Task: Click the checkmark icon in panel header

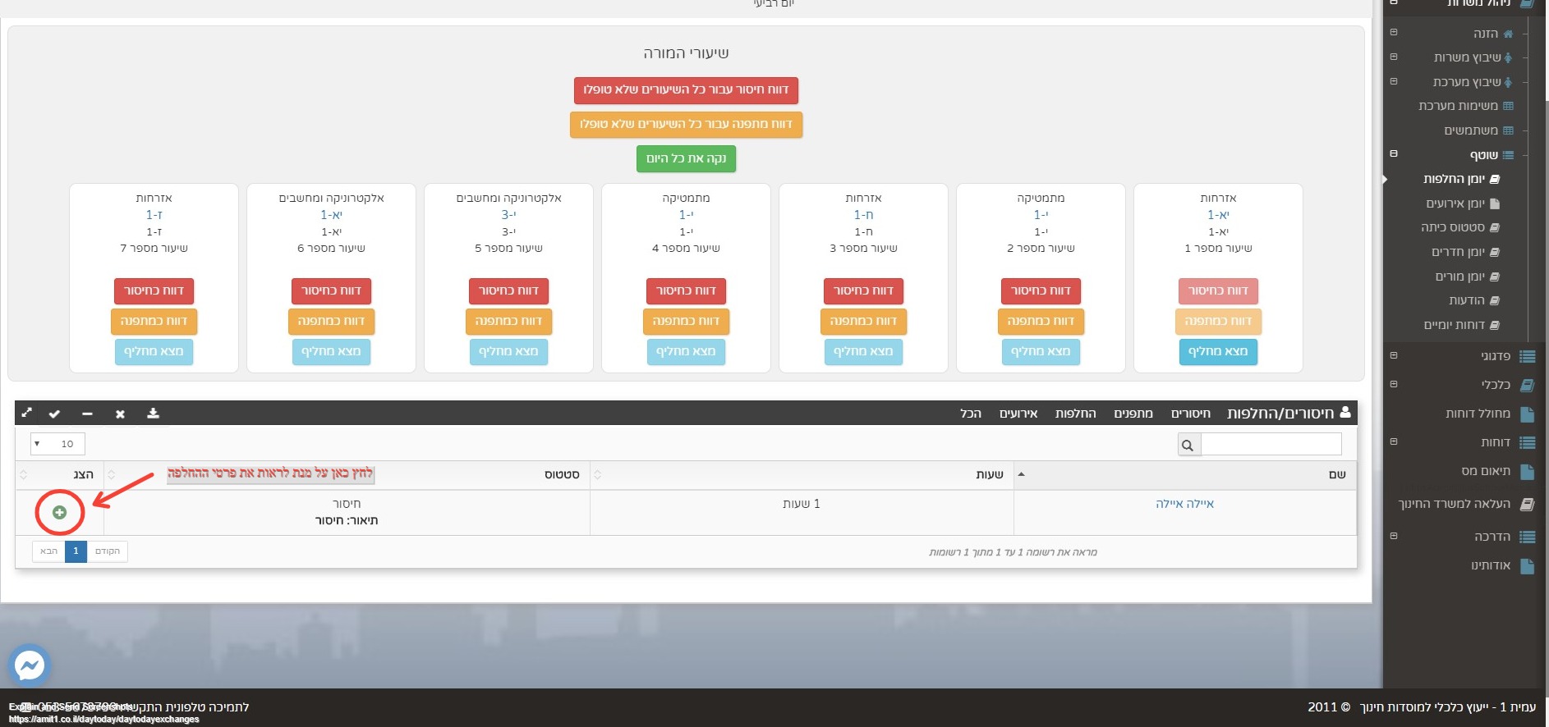Action: point(54,414)
